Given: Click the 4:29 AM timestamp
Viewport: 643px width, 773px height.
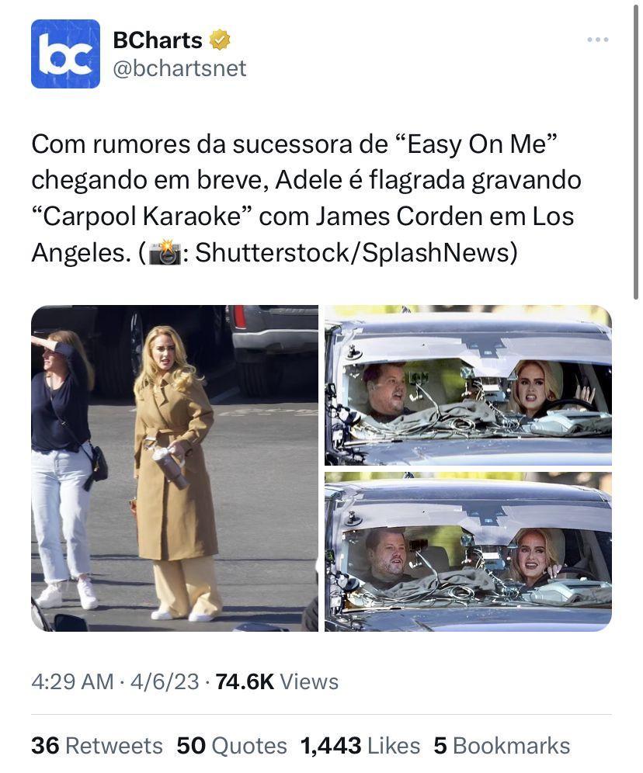Looking at the screenshot, I should pos(72,681).
